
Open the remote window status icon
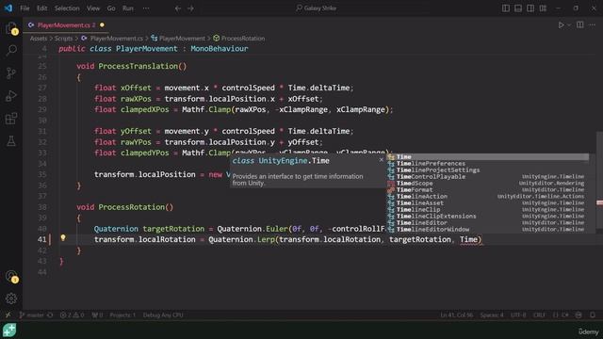8,315
